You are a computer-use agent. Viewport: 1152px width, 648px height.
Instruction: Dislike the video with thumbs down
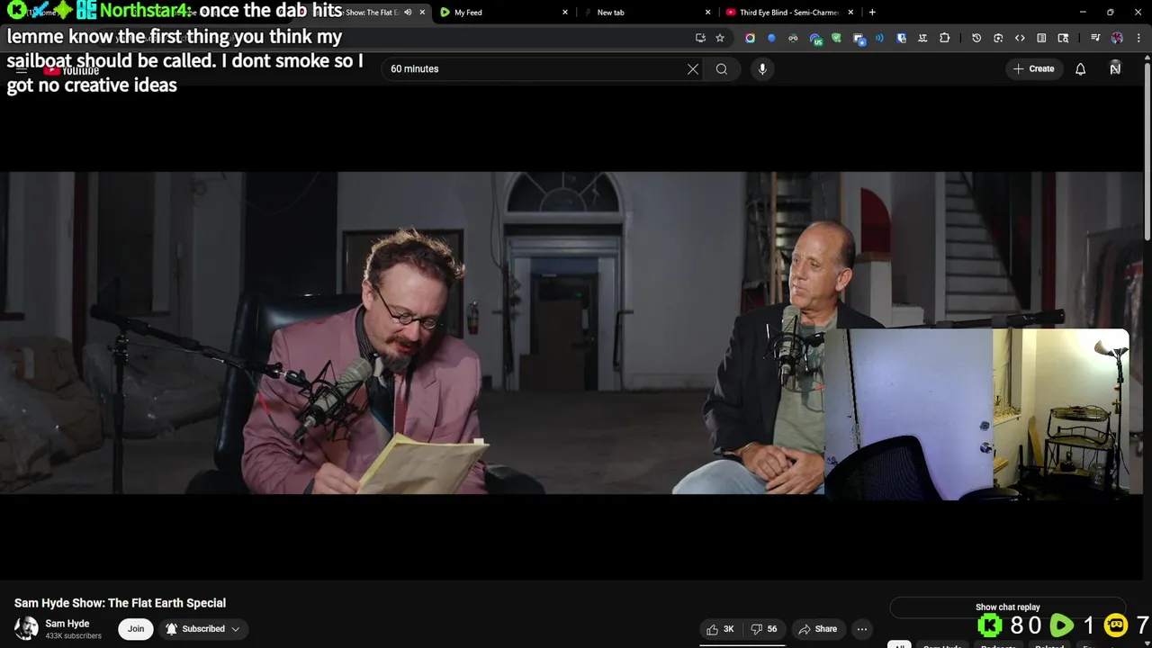coord(764,629)
